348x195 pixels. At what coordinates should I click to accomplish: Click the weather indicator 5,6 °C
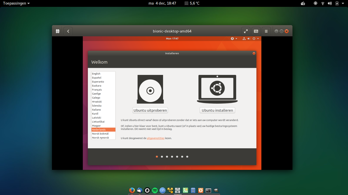tap(192, 3)
